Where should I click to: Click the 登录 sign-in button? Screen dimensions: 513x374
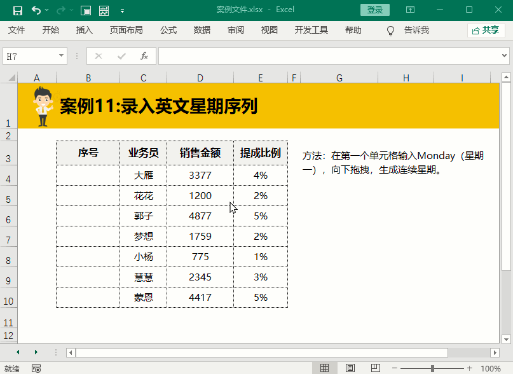(374, 10)
